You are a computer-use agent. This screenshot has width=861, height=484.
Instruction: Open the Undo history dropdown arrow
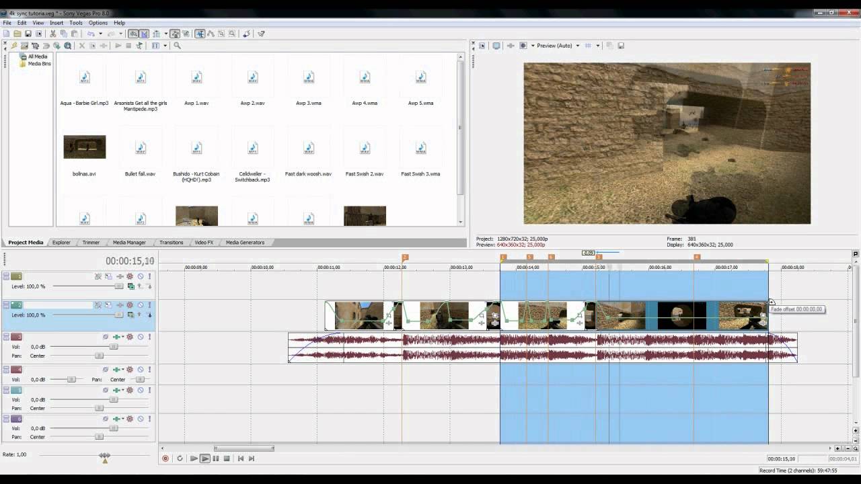100,34
